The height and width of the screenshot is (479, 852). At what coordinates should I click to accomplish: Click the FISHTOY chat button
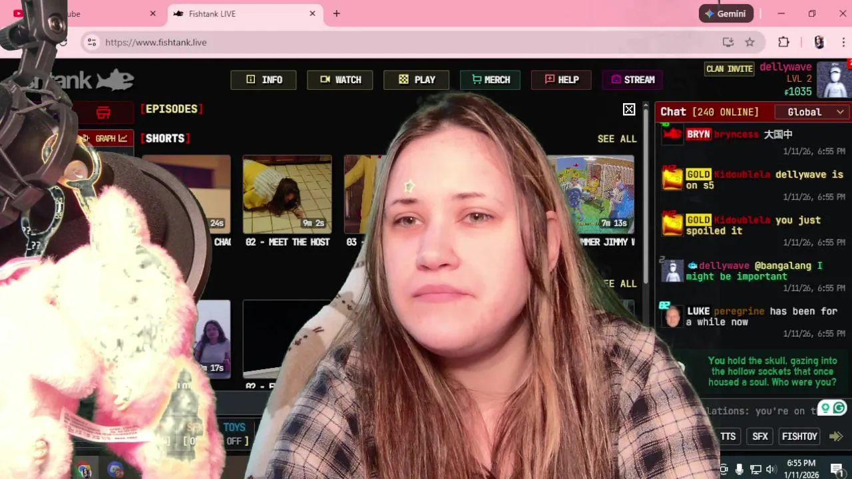(799, 436)
